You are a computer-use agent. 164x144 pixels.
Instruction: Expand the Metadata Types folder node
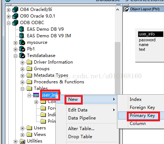(22, 76)
